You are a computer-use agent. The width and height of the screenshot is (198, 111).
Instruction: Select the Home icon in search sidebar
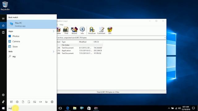(3, 26)
